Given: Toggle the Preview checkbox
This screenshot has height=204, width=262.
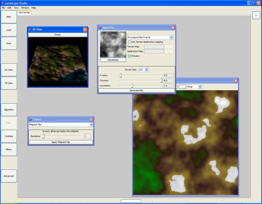Looking at the screenshot, I should [x=129, y=56].
